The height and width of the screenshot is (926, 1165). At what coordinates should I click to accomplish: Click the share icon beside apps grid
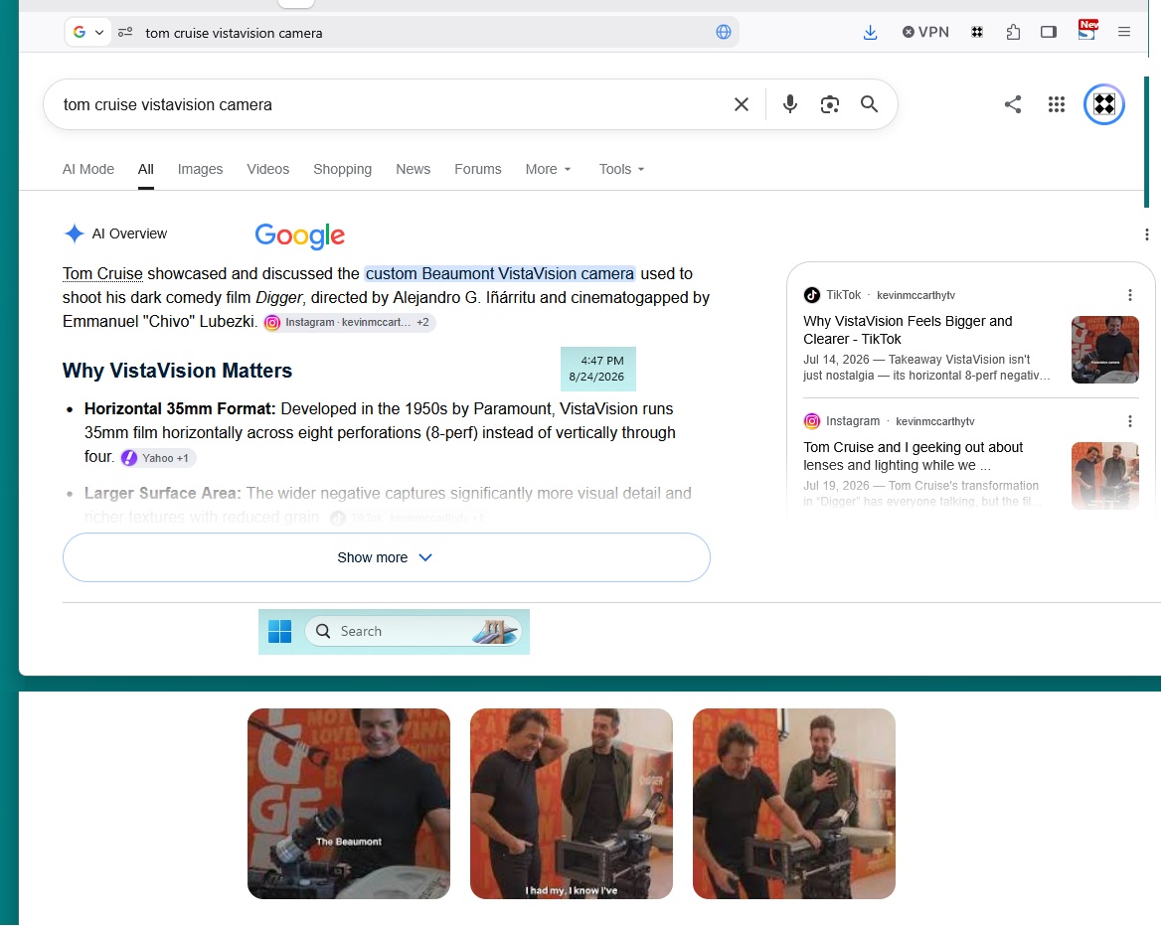(1012, 104)
